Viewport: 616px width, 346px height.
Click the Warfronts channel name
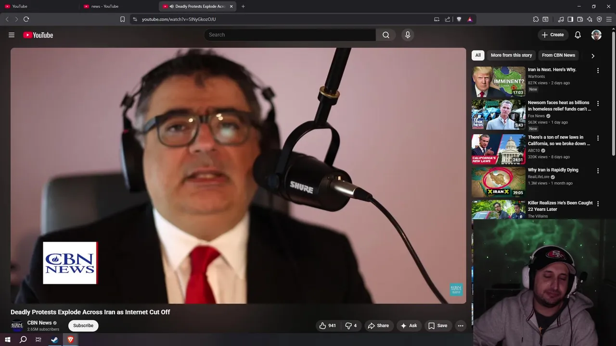coord(536,76)
